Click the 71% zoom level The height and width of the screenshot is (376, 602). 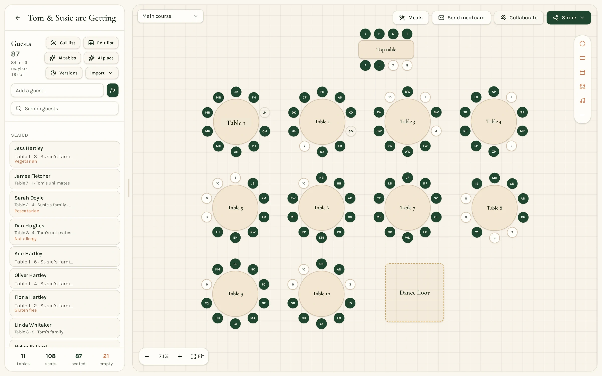click(x=163, y=356)
